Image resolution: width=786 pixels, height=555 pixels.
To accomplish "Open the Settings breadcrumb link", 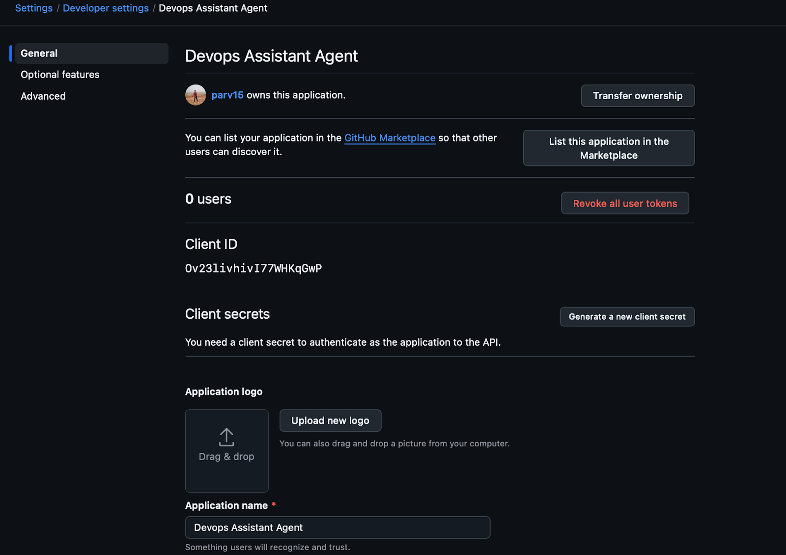I will (x=34, y=8).
